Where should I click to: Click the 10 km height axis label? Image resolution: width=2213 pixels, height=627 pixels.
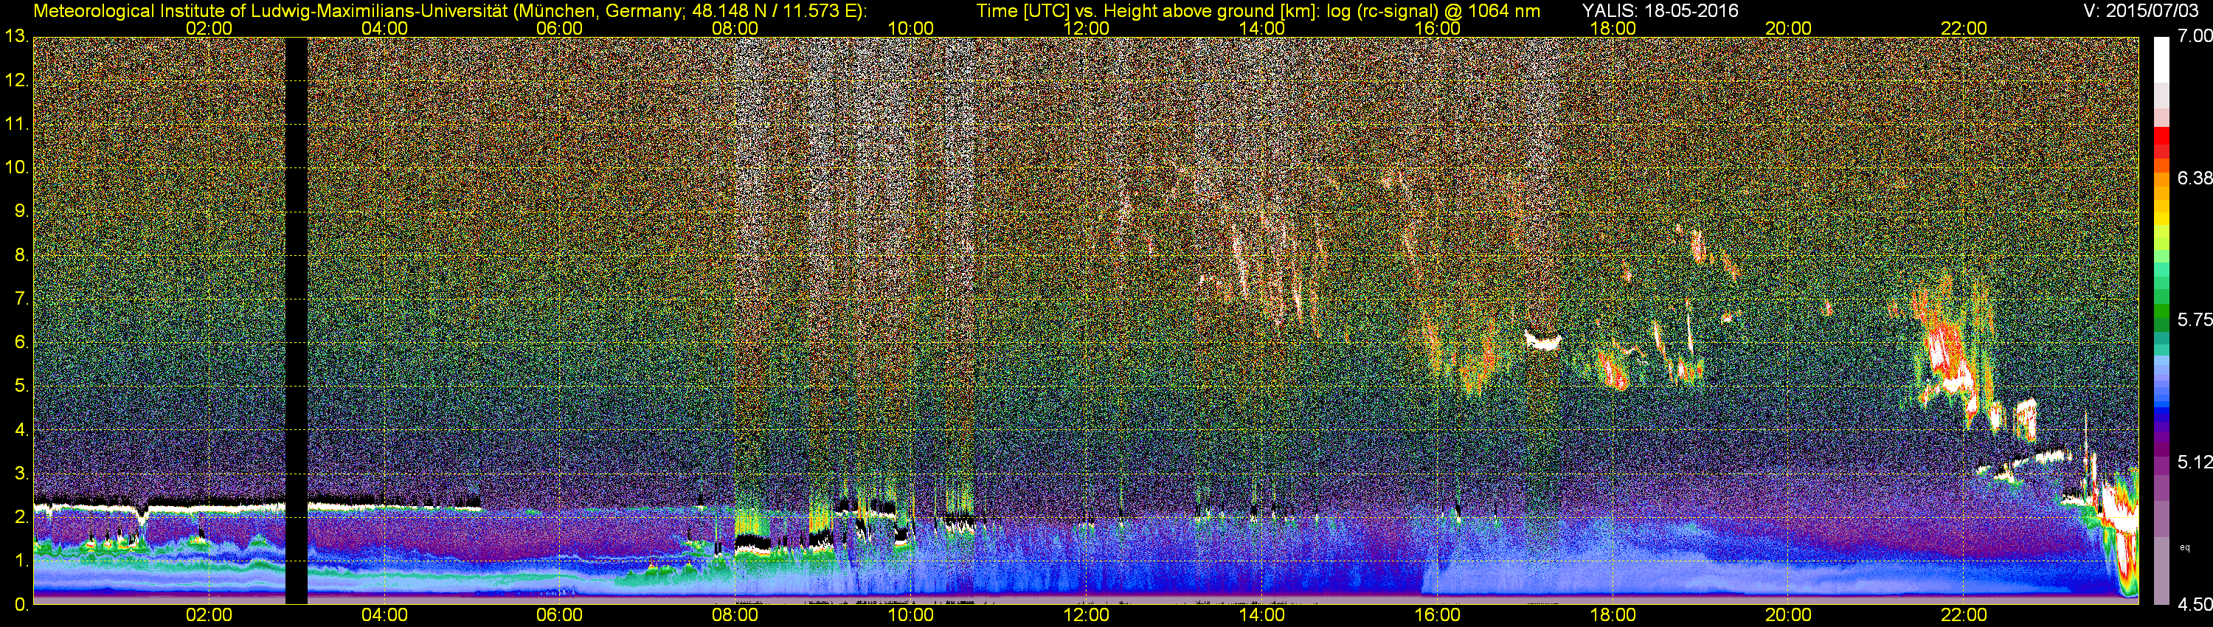[16, 167]
